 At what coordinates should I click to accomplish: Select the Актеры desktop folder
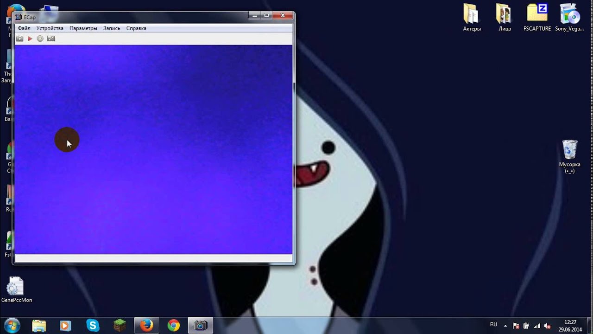(472, 18)
